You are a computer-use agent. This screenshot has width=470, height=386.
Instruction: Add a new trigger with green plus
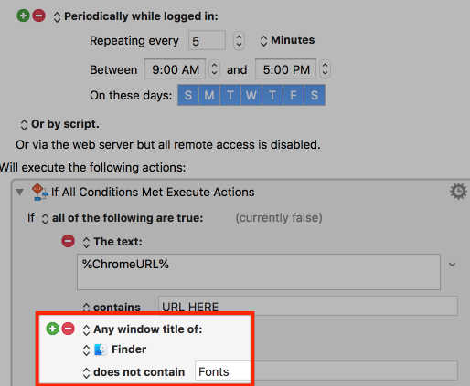click(x=23, y=16)
